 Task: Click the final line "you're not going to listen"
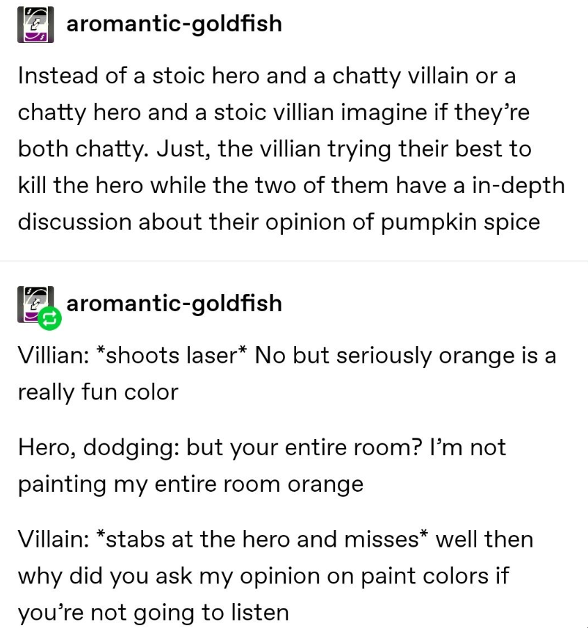coord(153,613)
